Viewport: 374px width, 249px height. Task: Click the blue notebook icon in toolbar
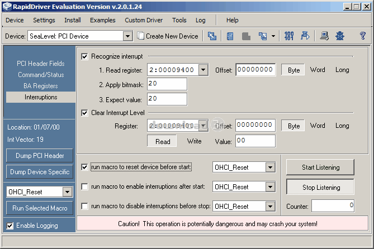click(x=230, y=36)
